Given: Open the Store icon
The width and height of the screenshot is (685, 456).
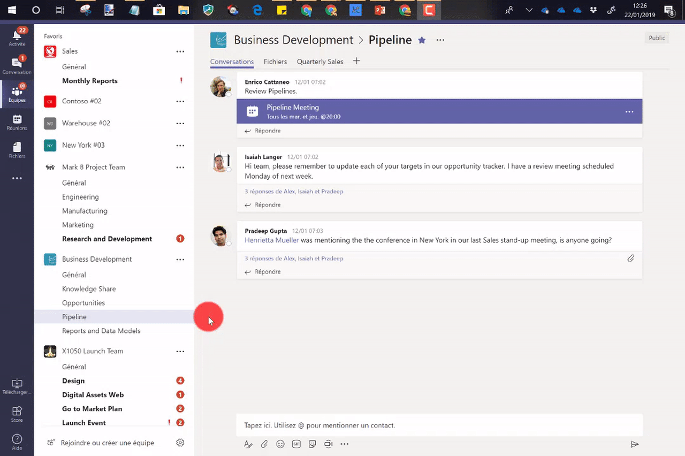Looking at the screenshot, I should [x=17, y=413].
